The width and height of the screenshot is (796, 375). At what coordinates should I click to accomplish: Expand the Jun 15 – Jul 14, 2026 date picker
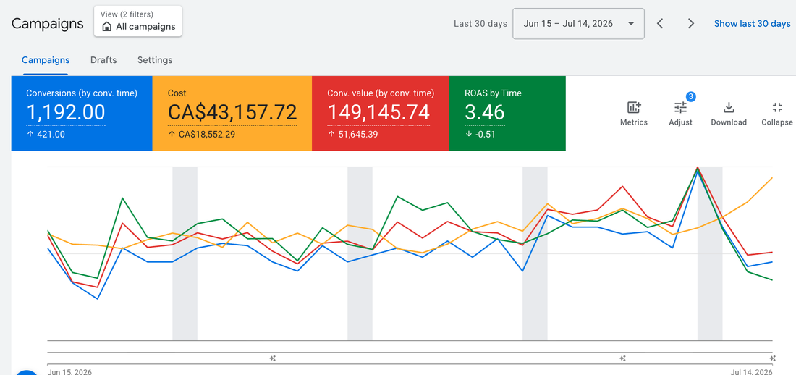click(578, 23)
